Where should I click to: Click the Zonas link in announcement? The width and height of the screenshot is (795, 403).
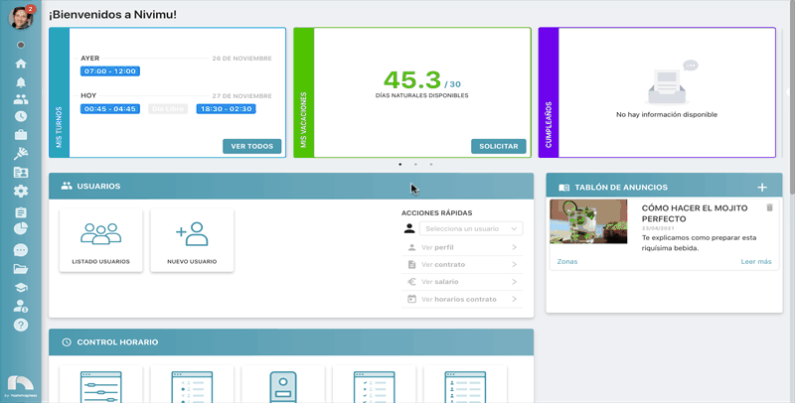pyautogui.click(x=566, y=262)
